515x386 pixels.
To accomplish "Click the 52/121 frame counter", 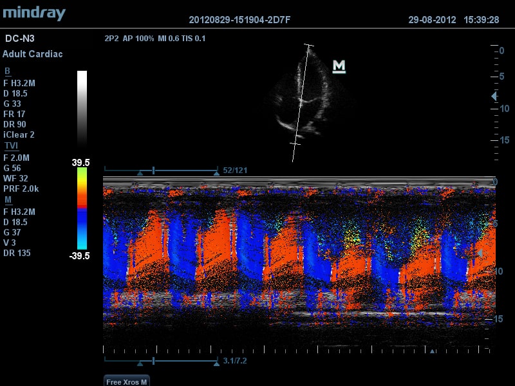I will point(235,170).
